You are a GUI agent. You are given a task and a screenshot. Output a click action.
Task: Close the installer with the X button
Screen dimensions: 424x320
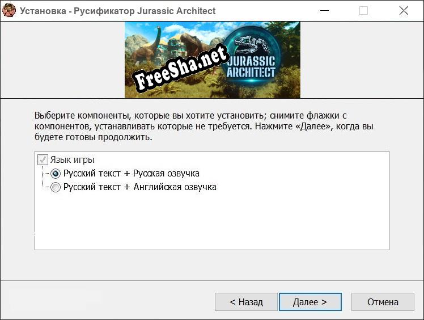(x=404, y=11)
